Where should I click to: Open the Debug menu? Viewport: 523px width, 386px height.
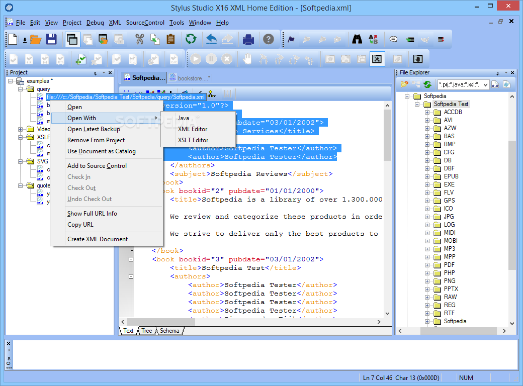pyautogui.click(x=95, y=23)
